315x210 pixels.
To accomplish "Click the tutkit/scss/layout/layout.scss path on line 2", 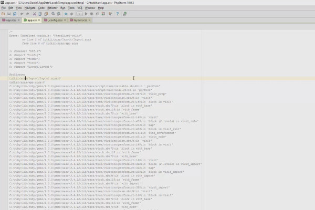I will tap(67, 39).
